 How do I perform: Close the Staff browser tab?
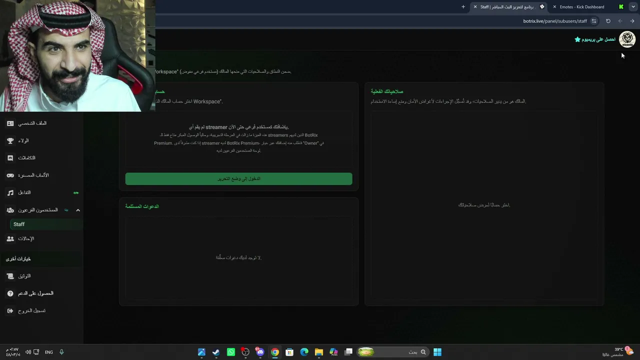point(475,7)
